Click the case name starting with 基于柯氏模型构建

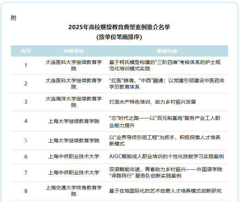165,65
